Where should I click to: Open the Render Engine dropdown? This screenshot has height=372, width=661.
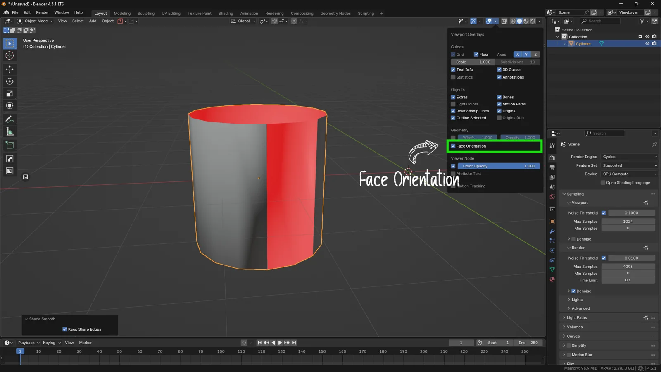coord(629,157)
